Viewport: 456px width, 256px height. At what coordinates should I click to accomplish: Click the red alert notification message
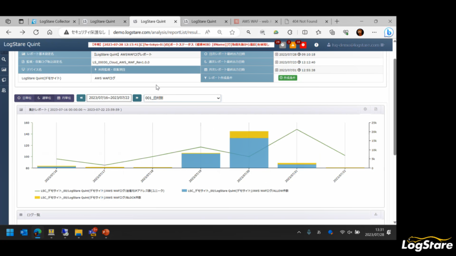181,45
